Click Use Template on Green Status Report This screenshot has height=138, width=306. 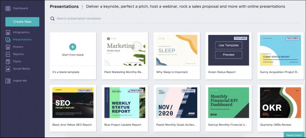228,45
